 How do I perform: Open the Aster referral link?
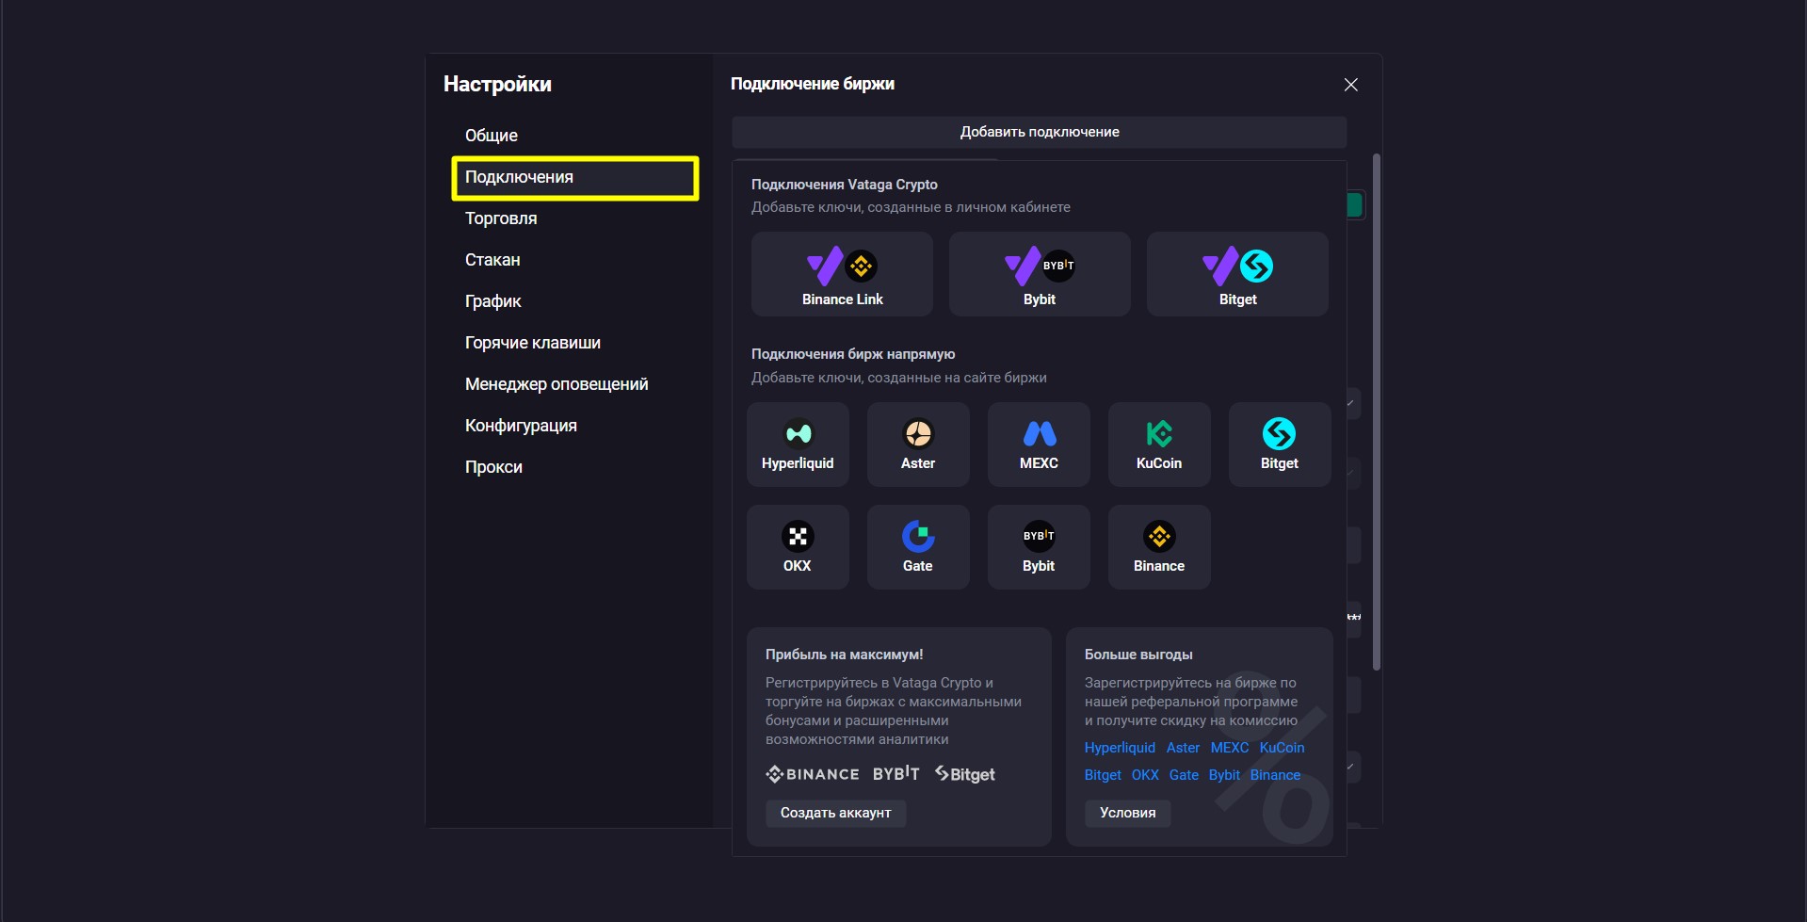(x=1183, y=748)
